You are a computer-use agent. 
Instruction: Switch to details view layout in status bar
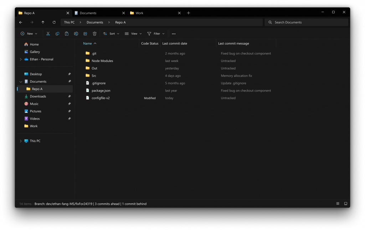click(x=338, y=204)
